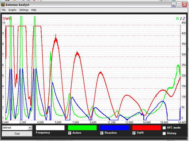189x141 pixels.
Task: Click the Antenna Analyst title bar icon
Action: (3, 5)
